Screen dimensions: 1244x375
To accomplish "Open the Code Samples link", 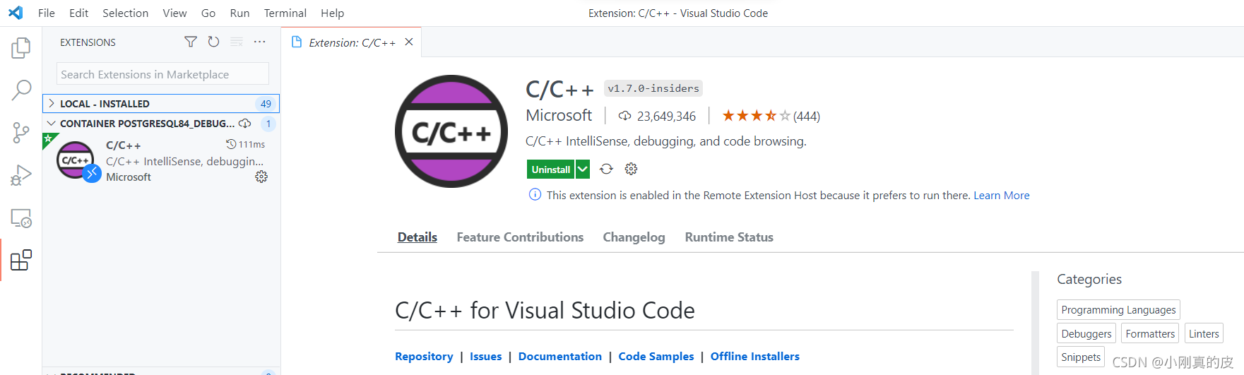I will (x=656, y=357).
